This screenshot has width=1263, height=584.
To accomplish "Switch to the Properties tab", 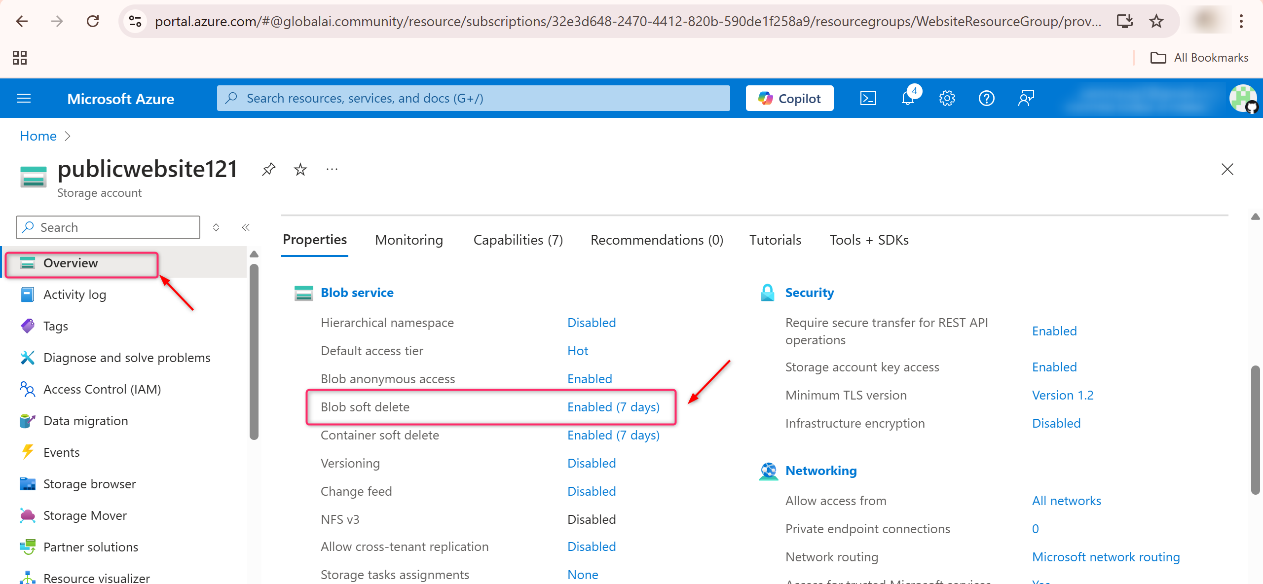I will pos(315,240).
